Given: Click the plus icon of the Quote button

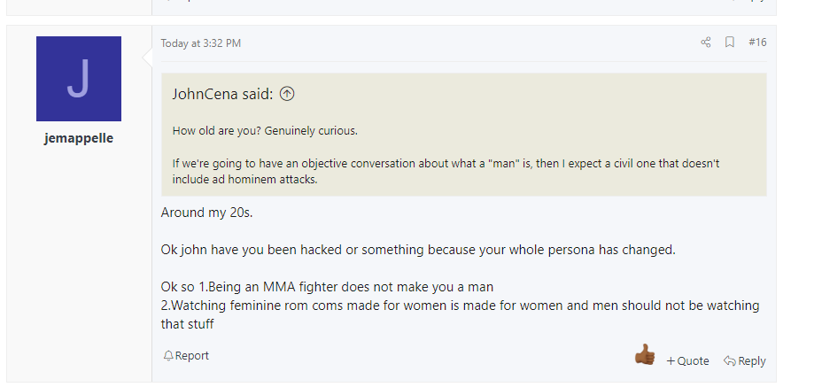Looking at the screenshot, I should [671, 360].
